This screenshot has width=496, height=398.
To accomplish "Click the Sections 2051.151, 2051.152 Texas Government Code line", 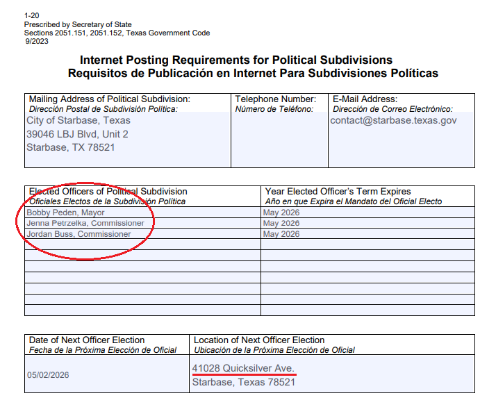I will coord(117,33).
